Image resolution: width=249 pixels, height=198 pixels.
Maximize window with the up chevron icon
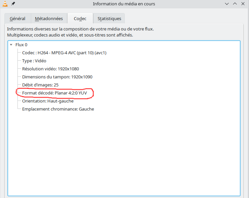[235, 4]
